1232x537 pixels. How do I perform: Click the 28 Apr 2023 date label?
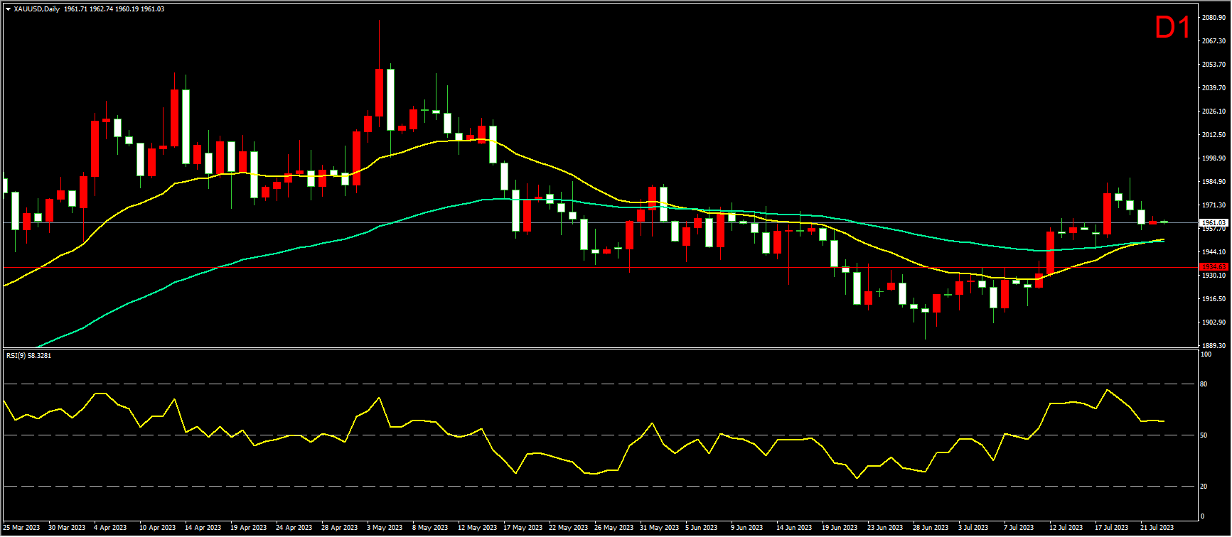[340, 528]
